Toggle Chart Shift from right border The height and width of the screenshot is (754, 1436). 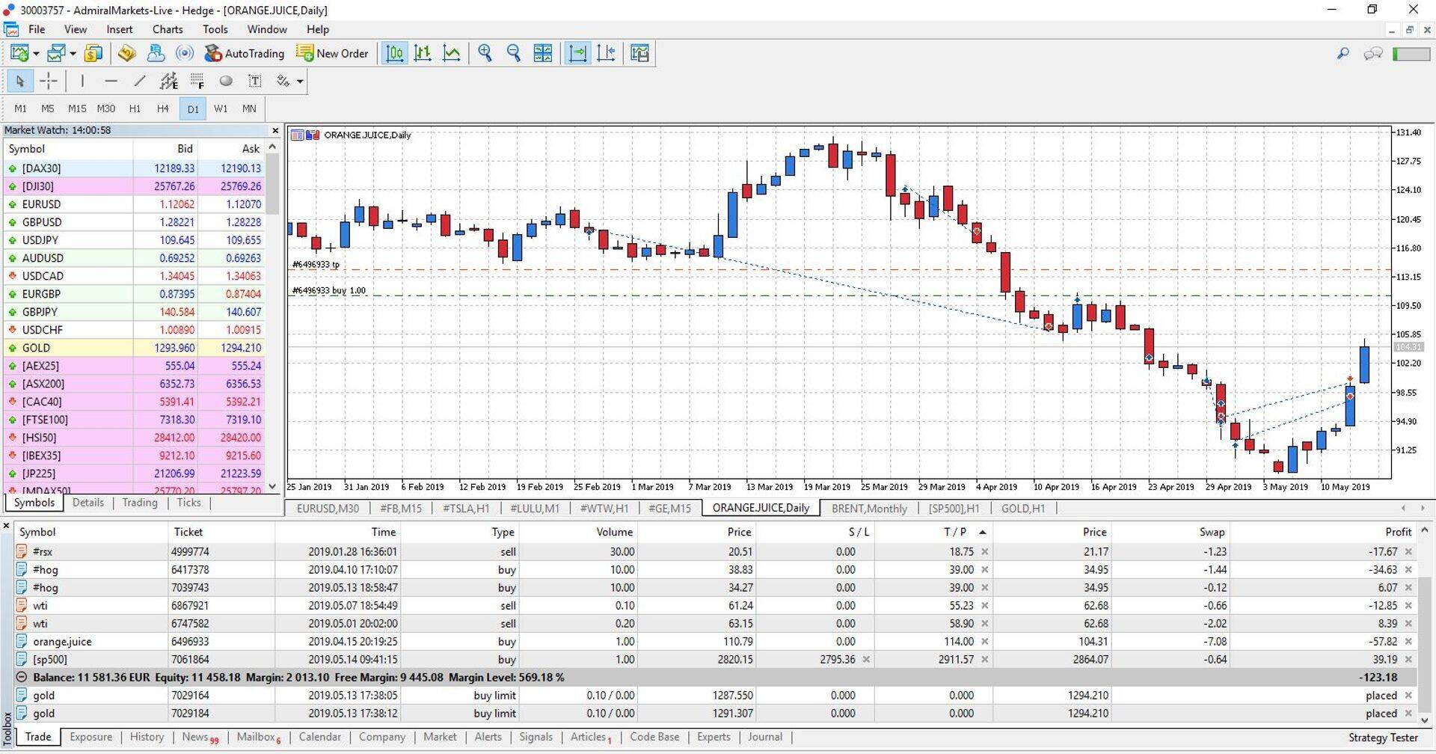pyautogui.click(x=607, y=53)
